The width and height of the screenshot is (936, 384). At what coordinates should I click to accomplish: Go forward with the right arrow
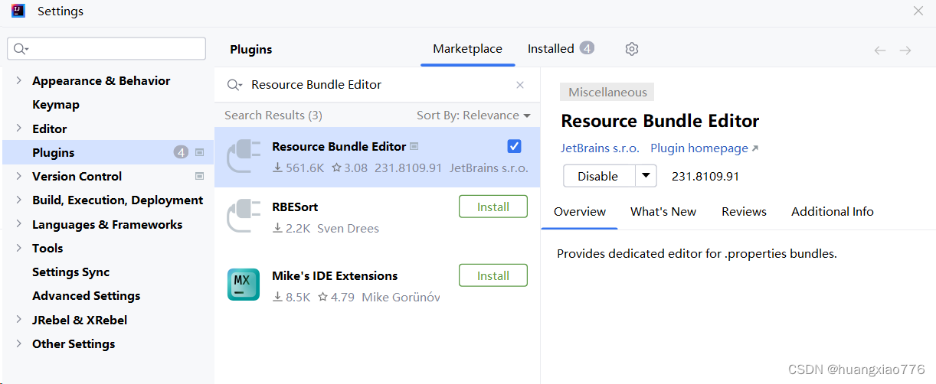(x=905, y=50)
